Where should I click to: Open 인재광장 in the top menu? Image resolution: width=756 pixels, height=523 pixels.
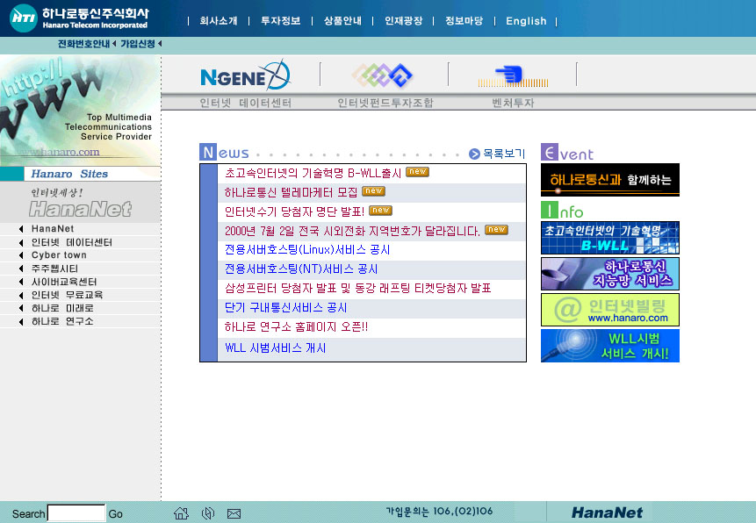(404, 21)
